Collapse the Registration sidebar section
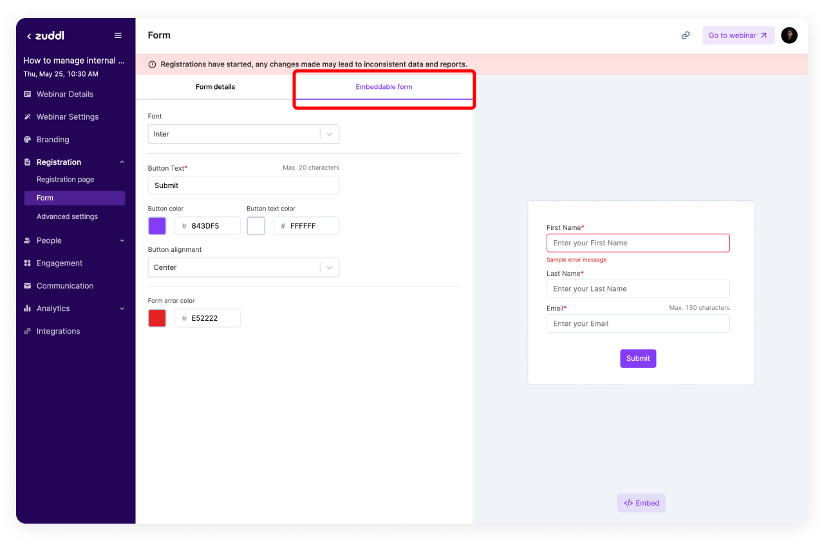The height and width of the screenshot is (541, 824). point(122,162)
